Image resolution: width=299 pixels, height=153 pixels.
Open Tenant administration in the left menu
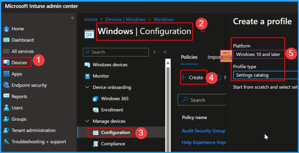34,130
